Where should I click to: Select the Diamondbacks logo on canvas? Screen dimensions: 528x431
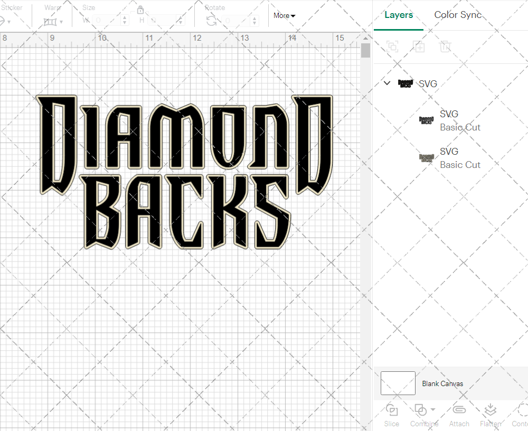tap(184, 172)
